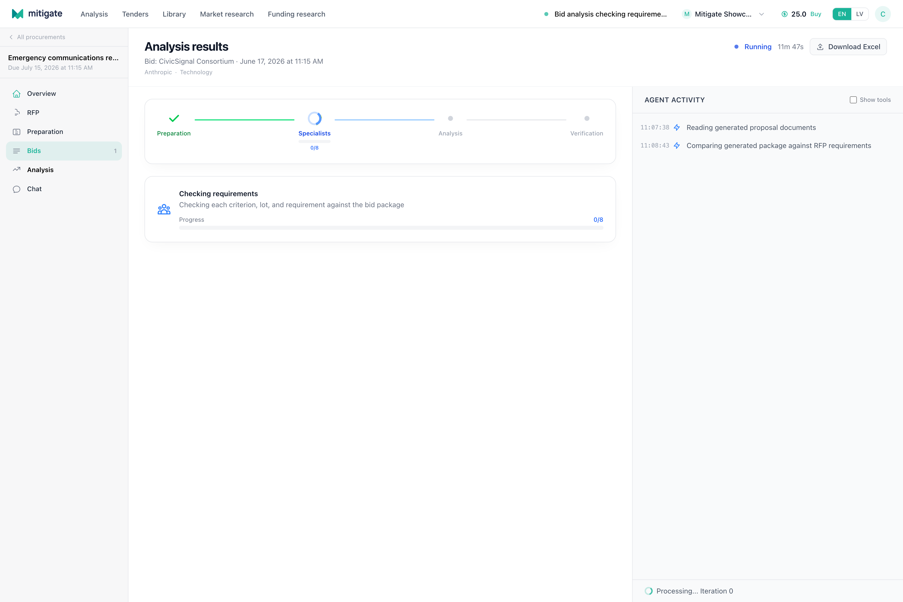Click the Emergency communications procurement title
The width and height of the screenshot is (903, 602).
(63, 58)
